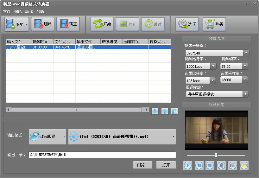
Task: Click the 01:38:30 duration cell
Action: [42, 47]
